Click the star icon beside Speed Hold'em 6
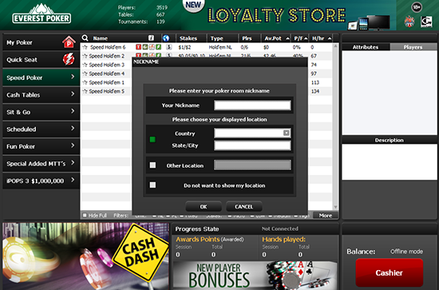 [x=85, y=47]
